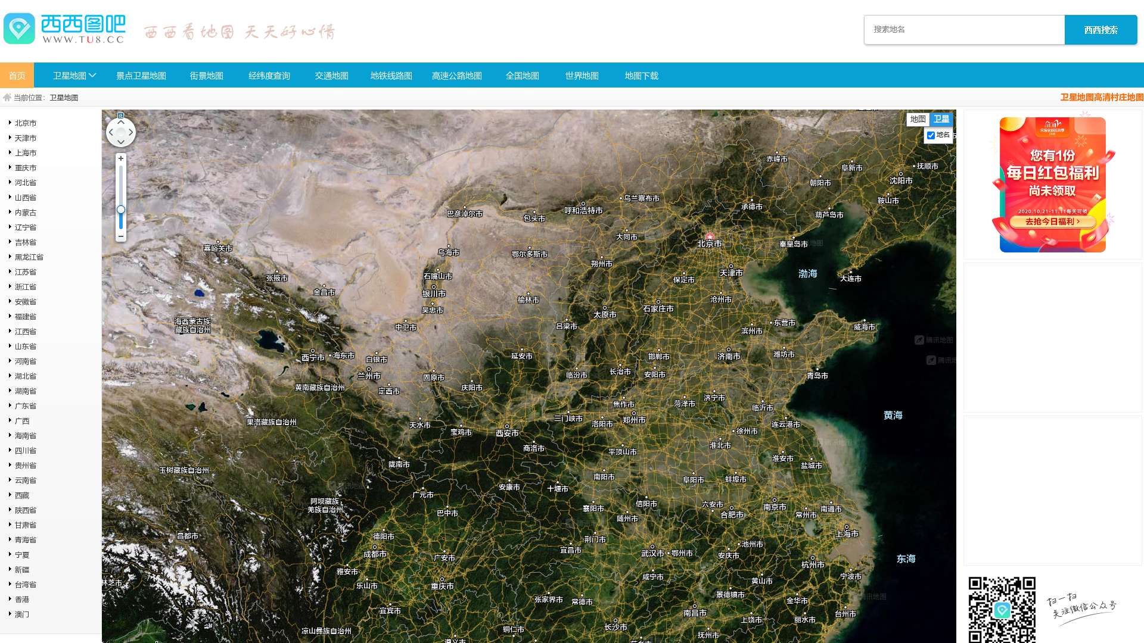Open 高速公路地图 menu item
This screenshot has width=1144, height=643.
[x=457, y=76]
